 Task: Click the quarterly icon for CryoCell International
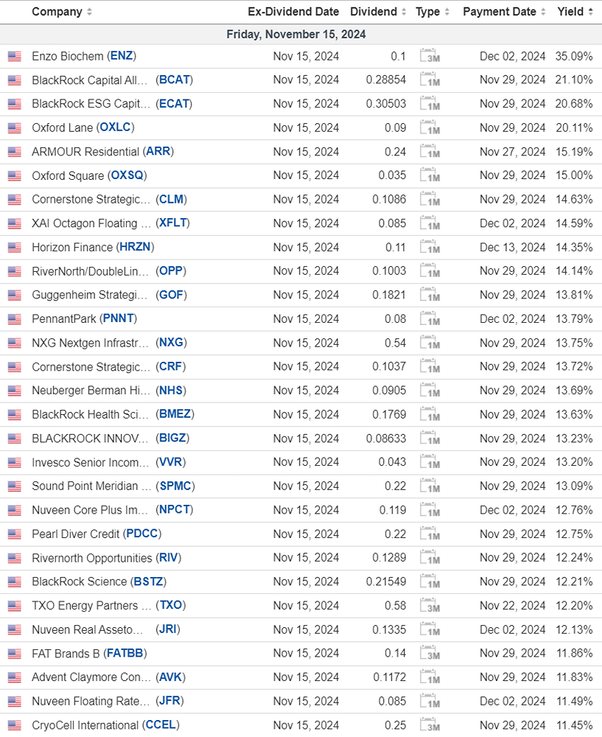pyautogui.click(x=430, y=725)
